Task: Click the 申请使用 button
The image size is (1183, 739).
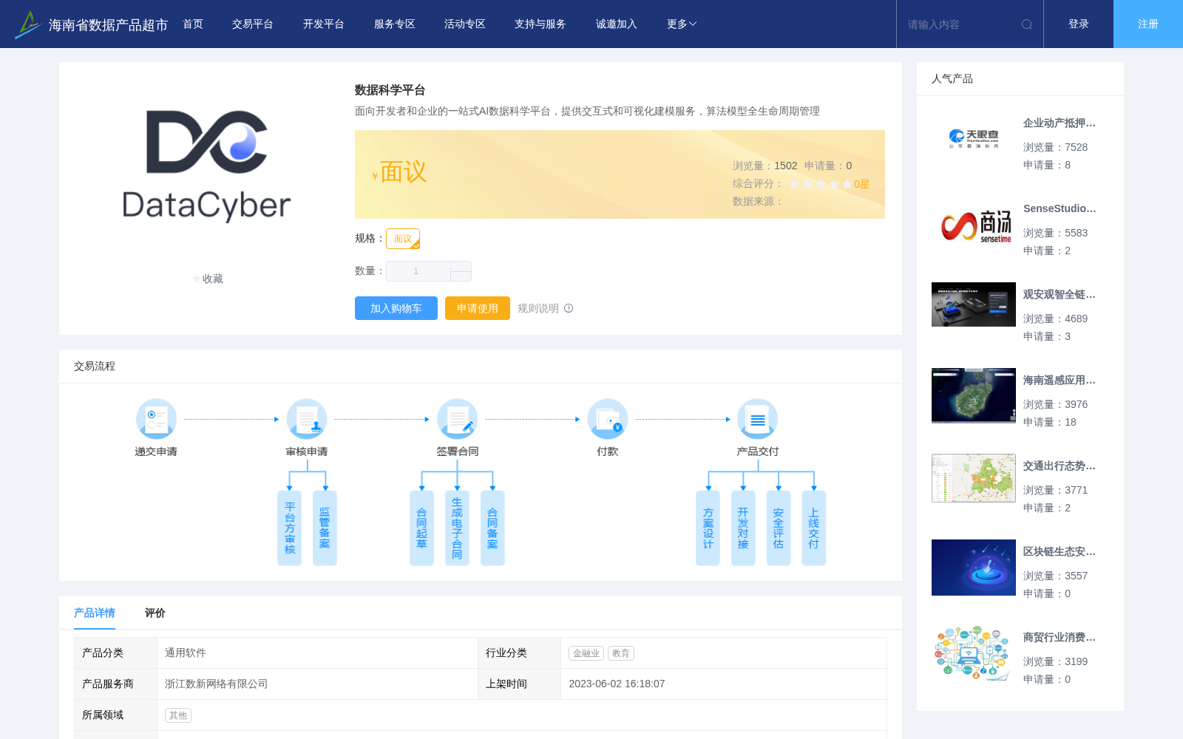Action: [x=478, y=308]
